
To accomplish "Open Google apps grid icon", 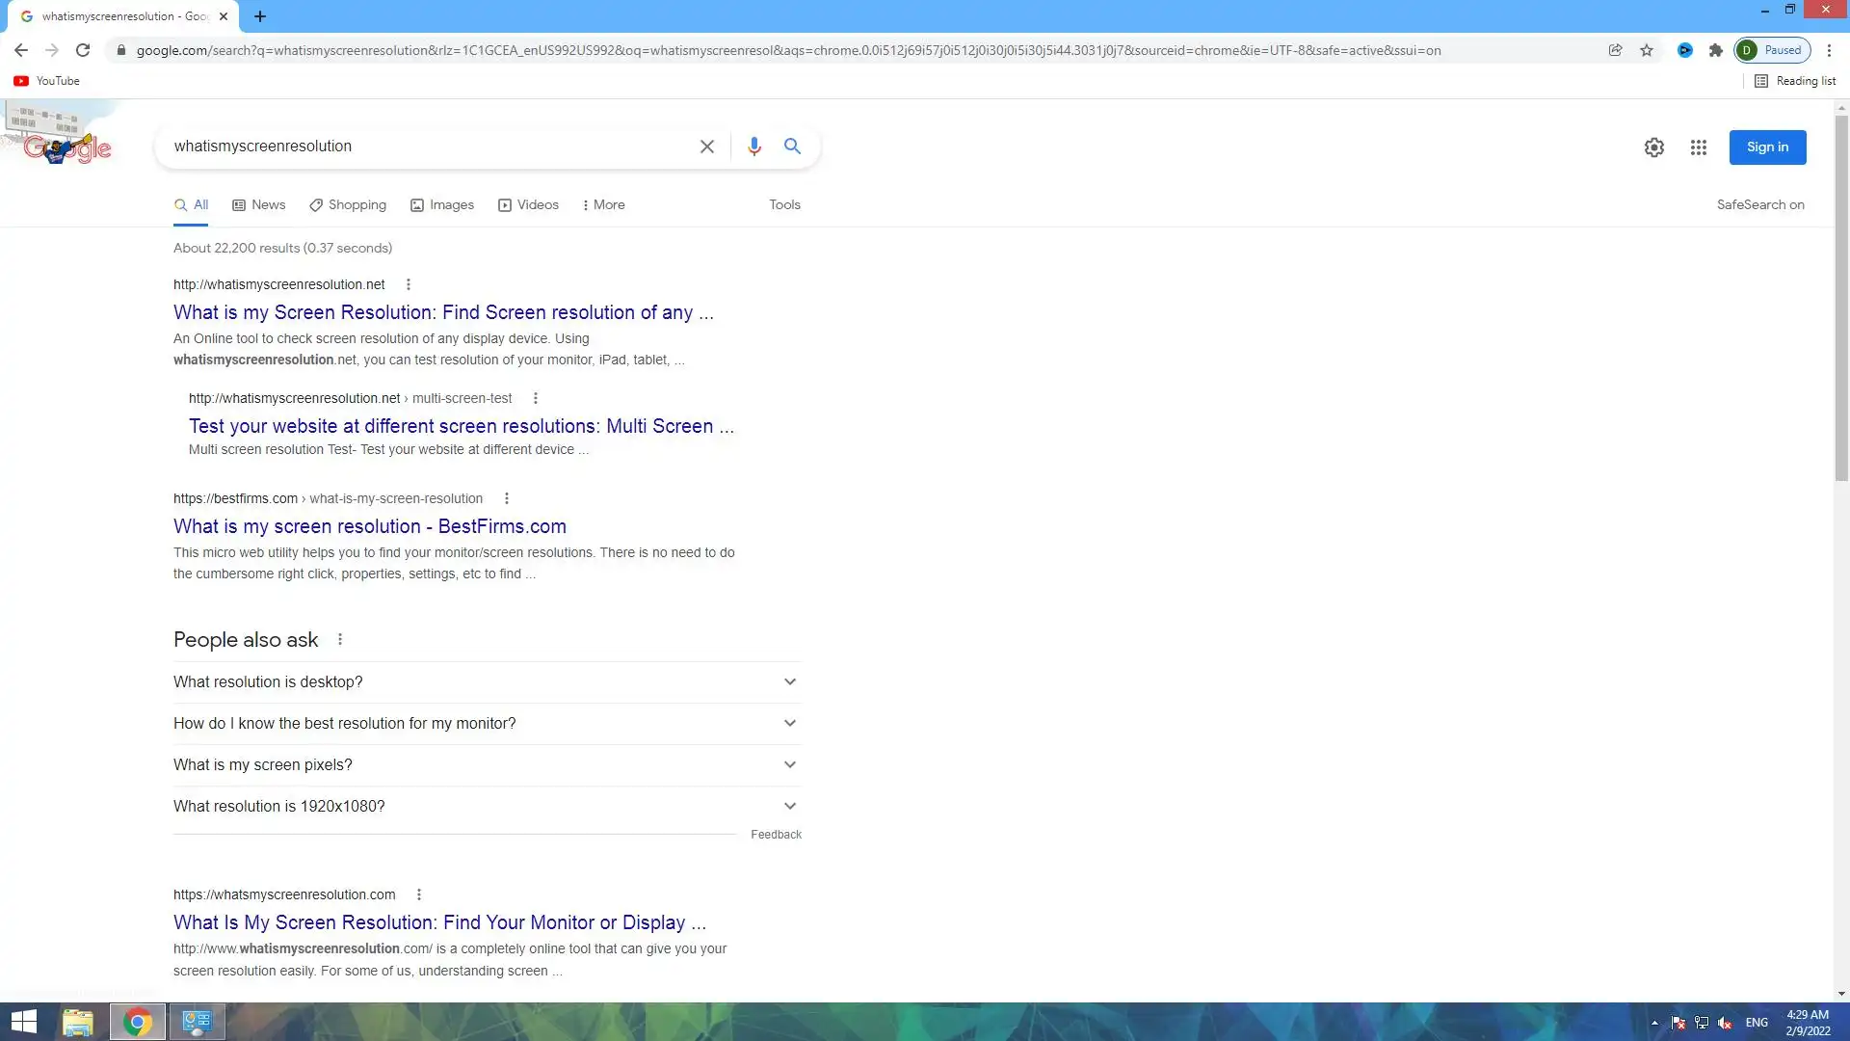I will coord(1698,147).
